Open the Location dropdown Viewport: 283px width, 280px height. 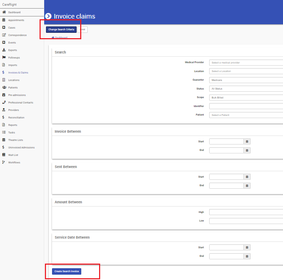[x=246, y=71]
